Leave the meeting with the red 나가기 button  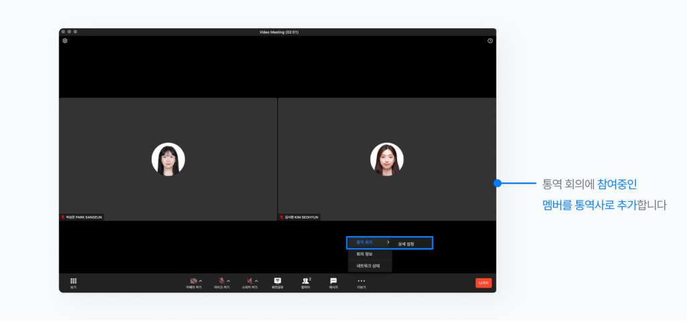(483, 283)
